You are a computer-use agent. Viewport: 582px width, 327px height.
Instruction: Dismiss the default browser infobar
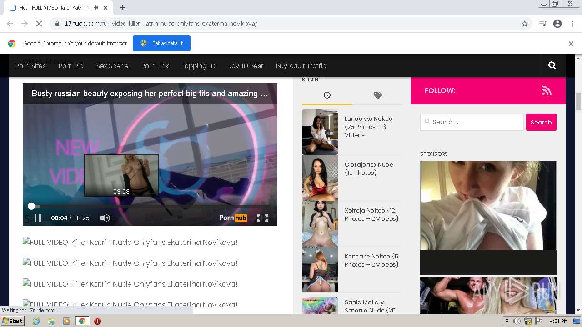coord(571,44)
